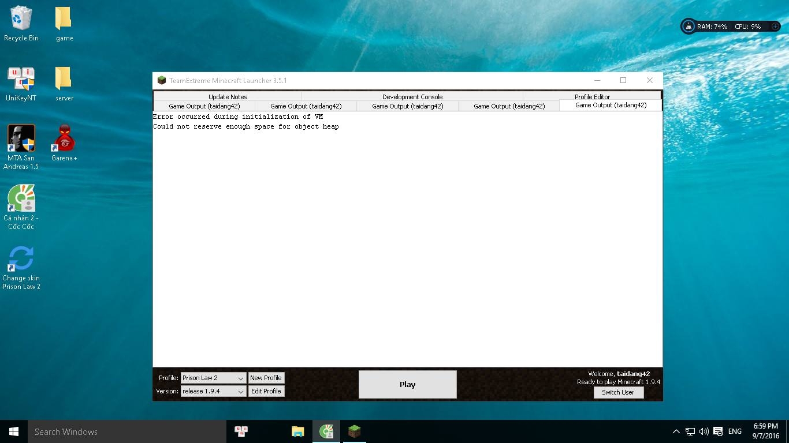Open the Recycle Bin desktop icon

click(x=21, y=24)
